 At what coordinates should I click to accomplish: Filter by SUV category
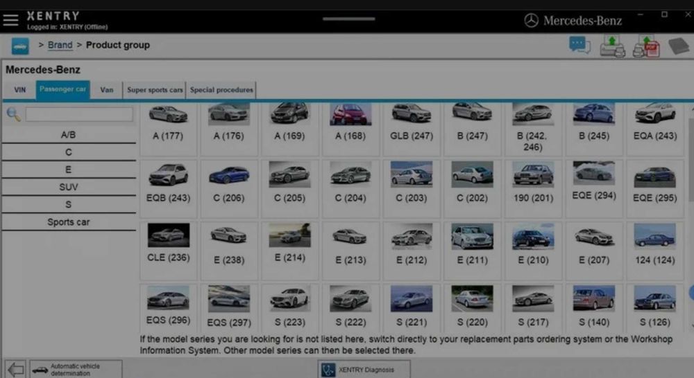pyautogui.click(x=69, y=187)
